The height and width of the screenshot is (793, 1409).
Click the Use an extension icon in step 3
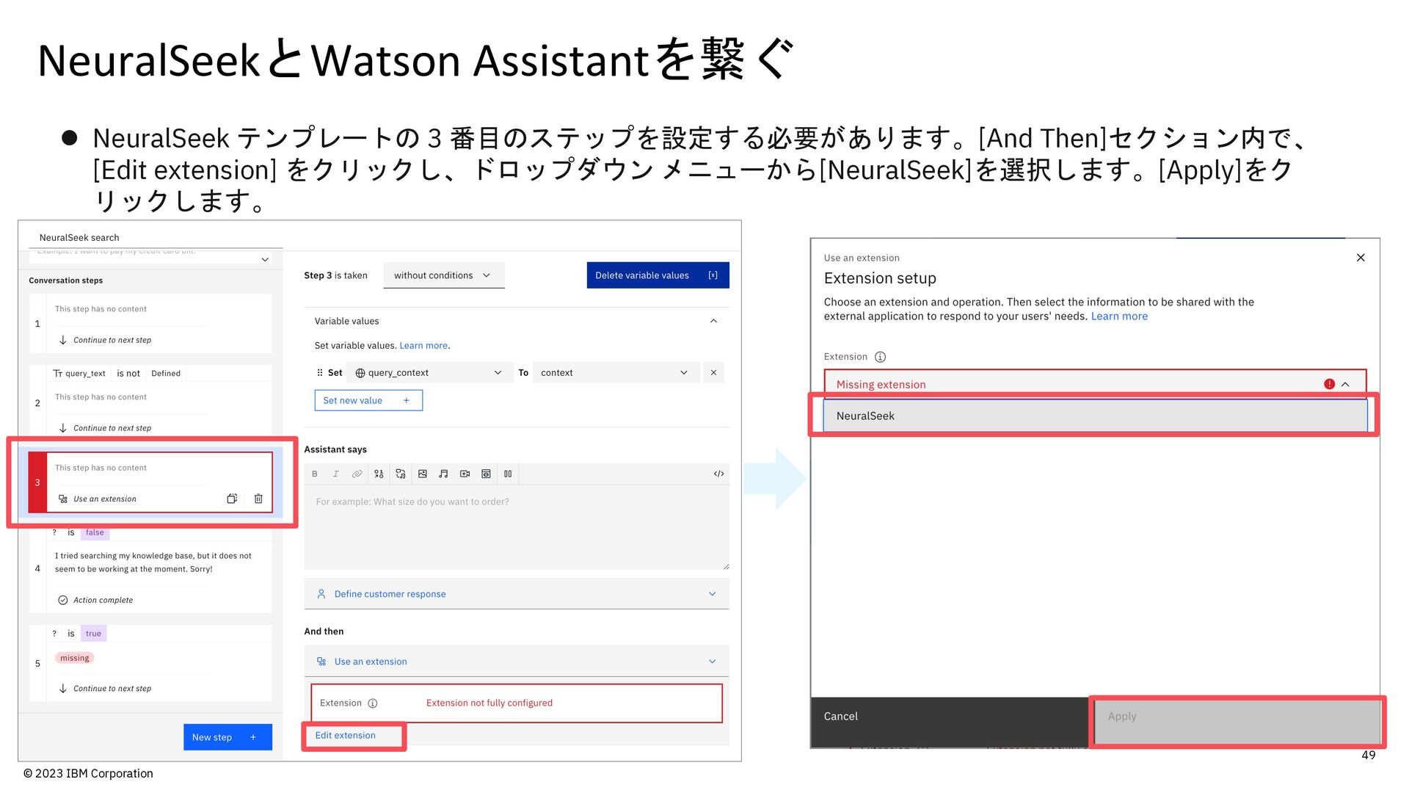[x=63, y=499]
